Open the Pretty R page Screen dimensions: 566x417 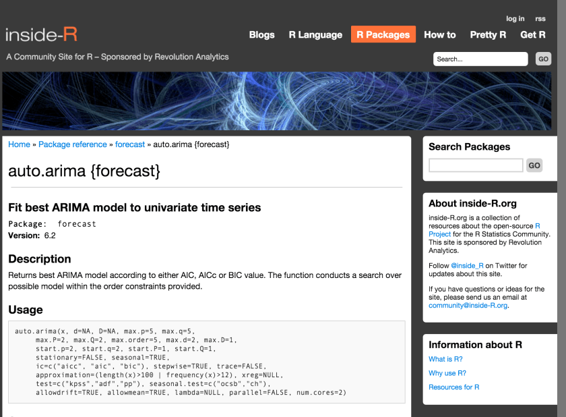tap(488, 35)
